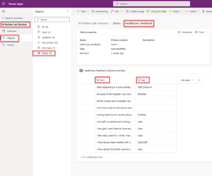This screenshot has height=176, width=212.
Task: Expand the +18 more columns dropdown
Action: click(x=187, y=80)
